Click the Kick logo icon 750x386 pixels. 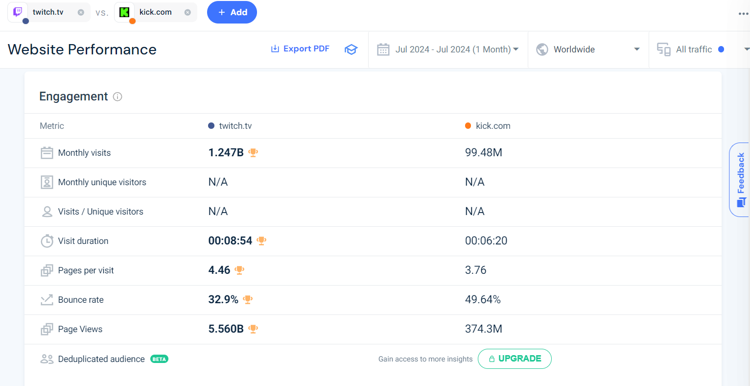coord(124,12)
